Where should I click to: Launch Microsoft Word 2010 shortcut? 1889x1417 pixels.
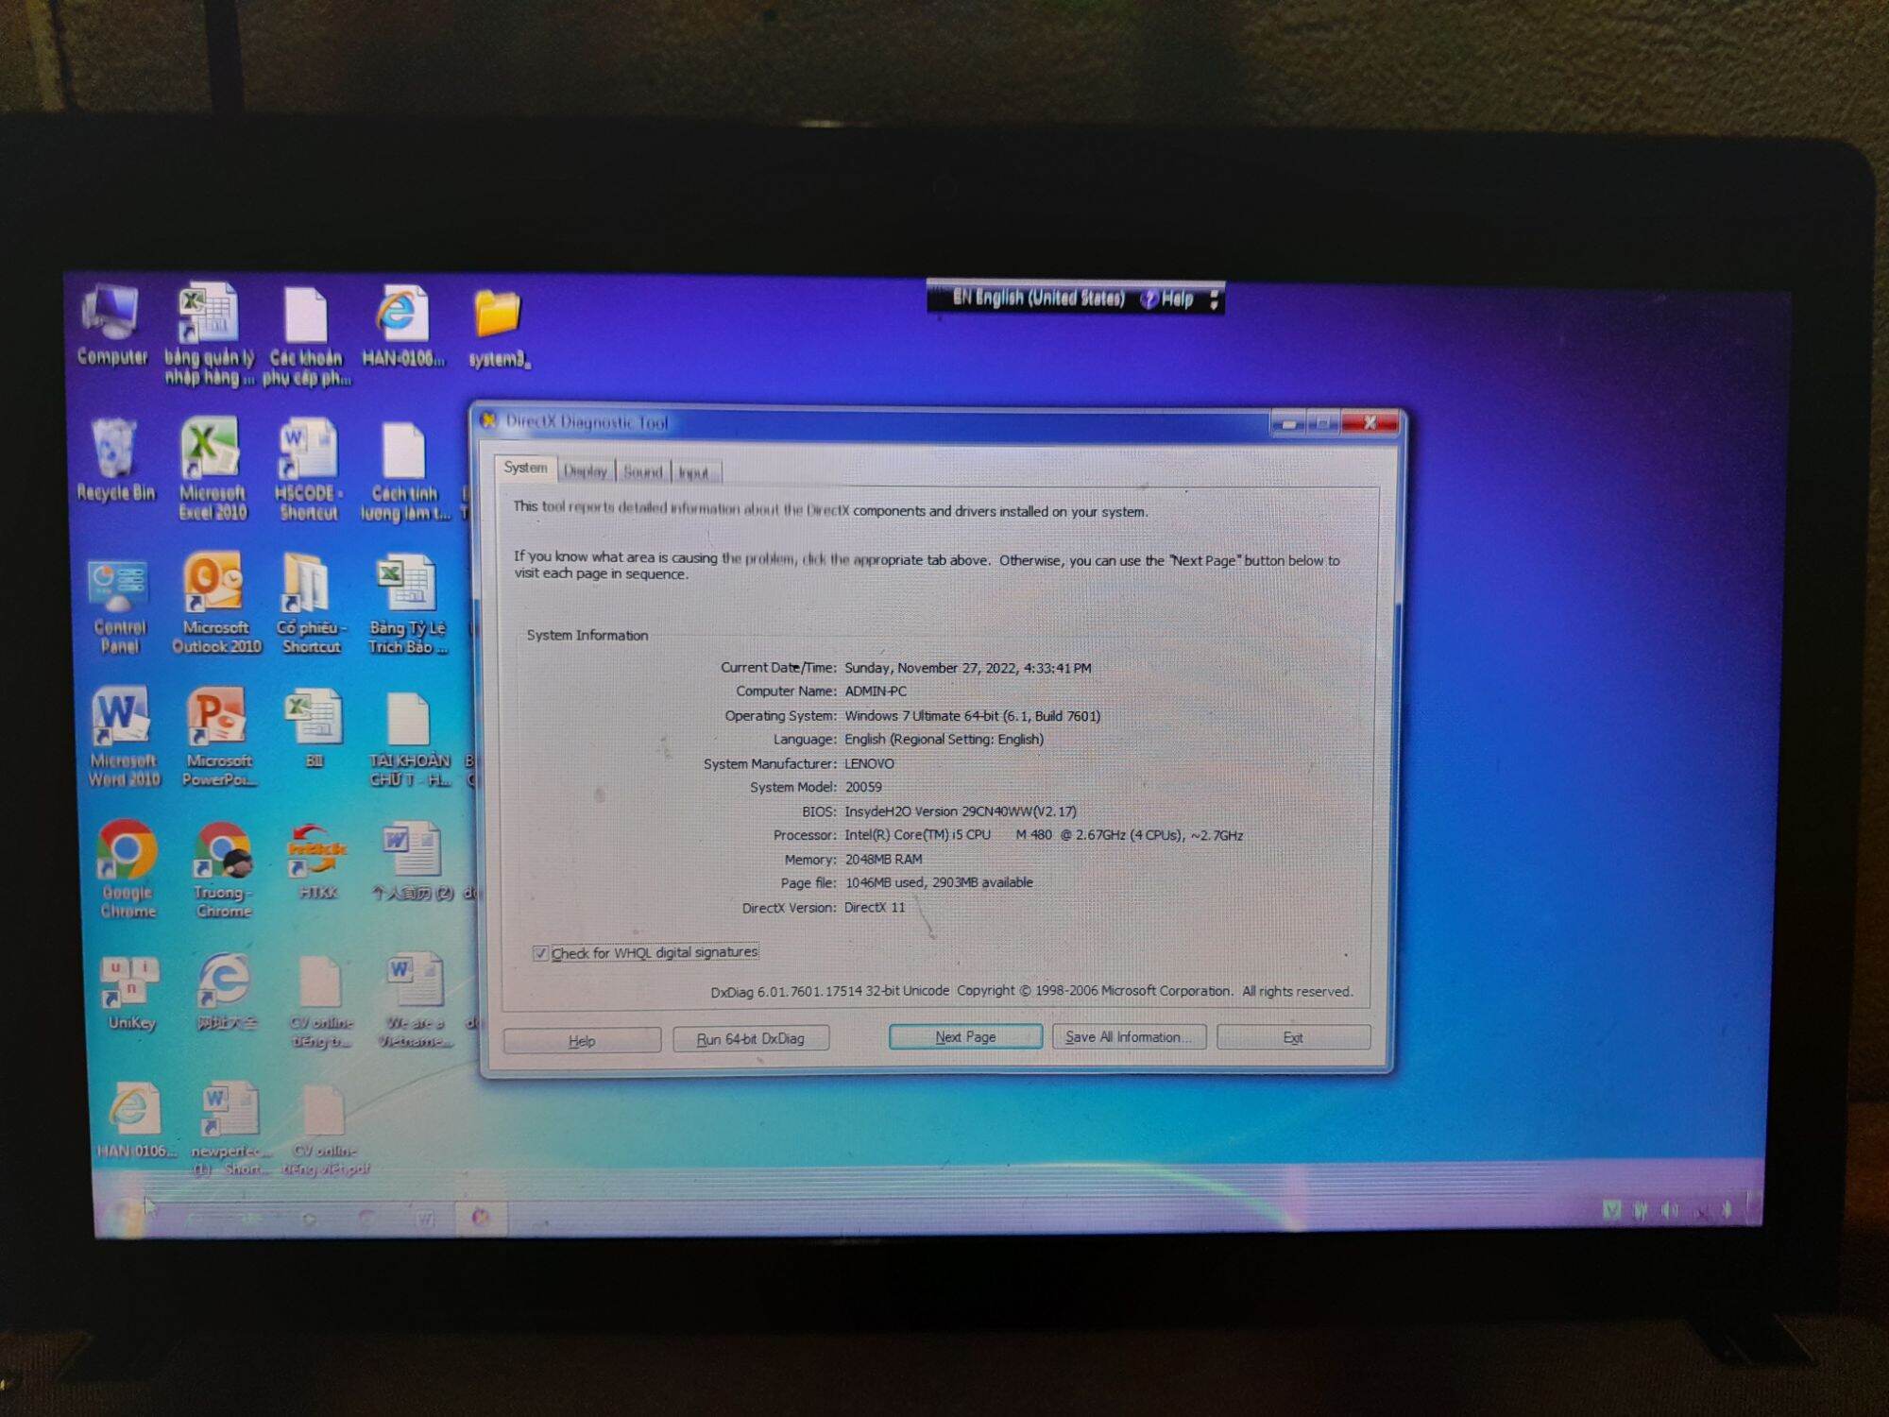click(123, 737)
